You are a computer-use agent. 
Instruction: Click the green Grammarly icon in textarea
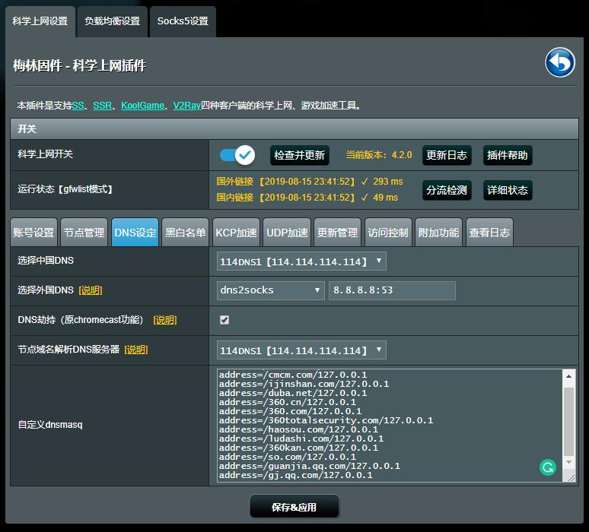[x=547, y=467]
